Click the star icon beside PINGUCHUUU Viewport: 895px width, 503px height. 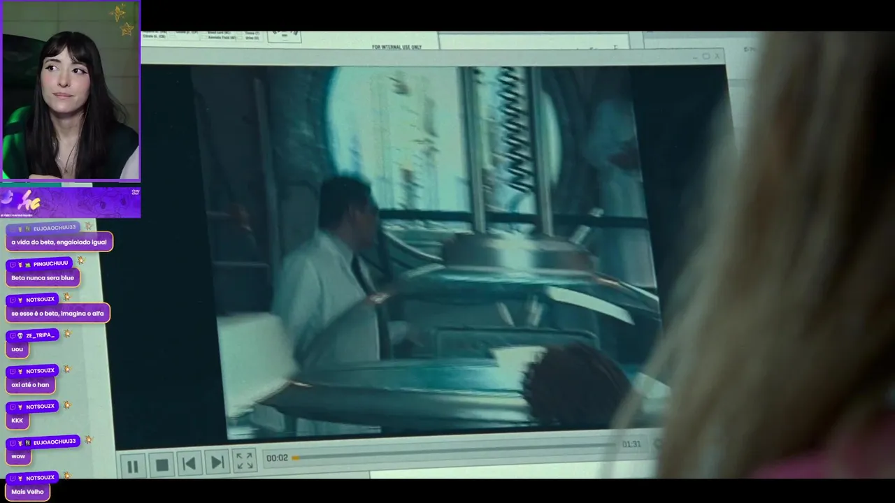tap(80, 261)
